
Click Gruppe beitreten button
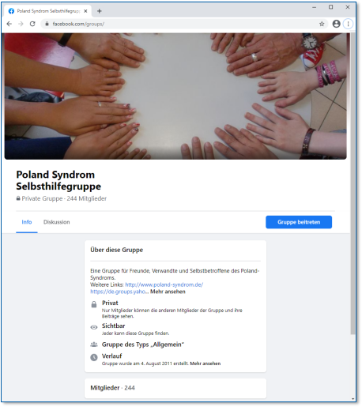[299, 222]
